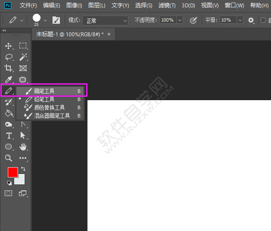The width and height of the screenshot is (271, 231).
Task: Toggle Quick Mask mode
Action: coord(9,193)
